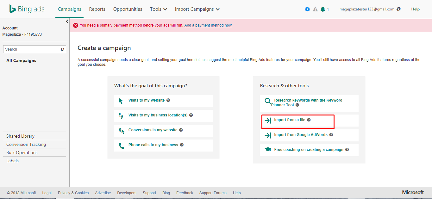
Task: Collapse the left sidebar with the chevron
Action: click(x=67, y=21)
